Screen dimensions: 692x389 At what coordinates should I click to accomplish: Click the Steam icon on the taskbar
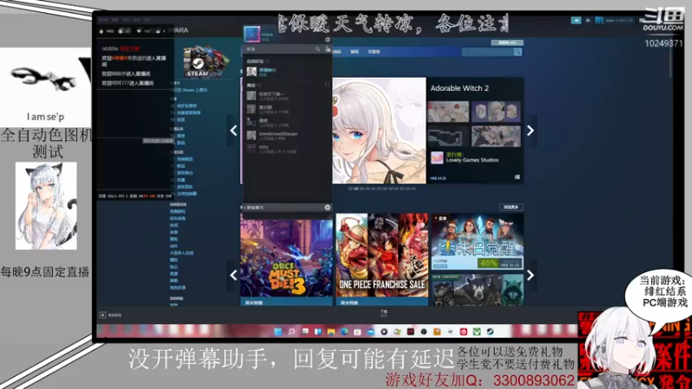pos(490,332)
